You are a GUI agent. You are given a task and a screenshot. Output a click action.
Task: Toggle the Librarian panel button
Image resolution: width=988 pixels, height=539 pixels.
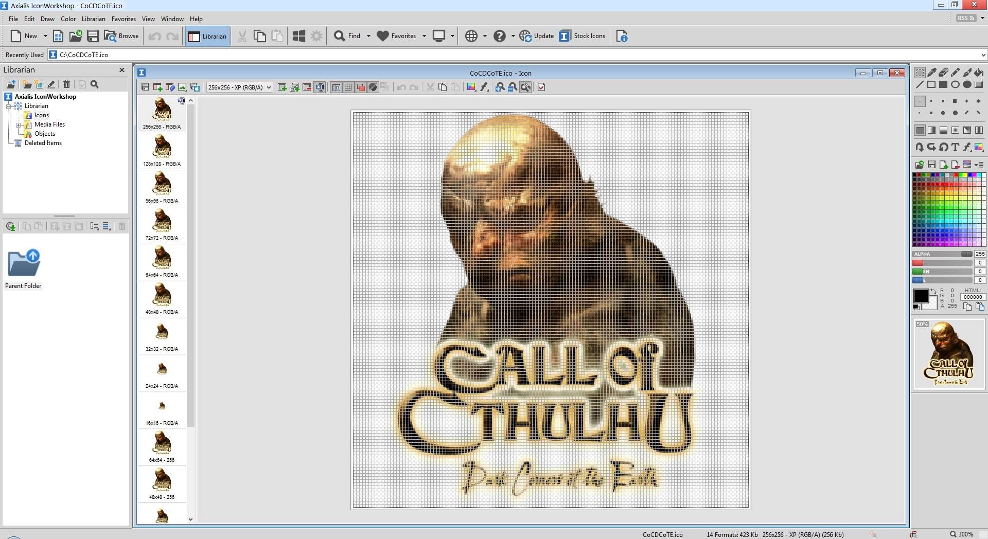[207, 36]
